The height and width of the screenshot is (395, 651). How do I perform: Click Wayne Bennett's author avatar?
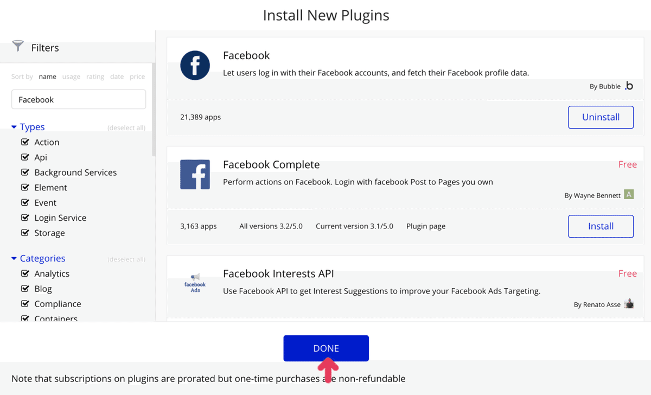pos(629,194)
